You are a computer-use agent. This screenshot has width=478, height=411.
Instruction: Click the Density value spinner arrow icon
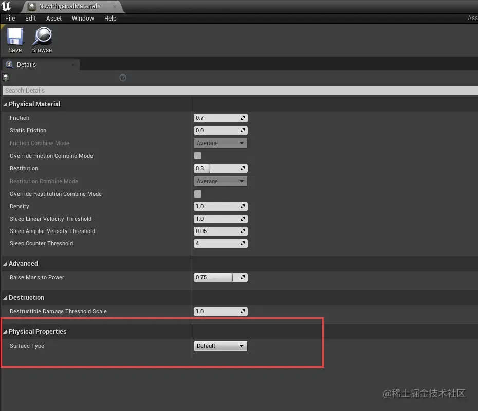coord(243,207)
